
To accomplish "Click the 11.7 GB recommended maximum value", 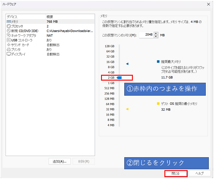I will [167, 77].
